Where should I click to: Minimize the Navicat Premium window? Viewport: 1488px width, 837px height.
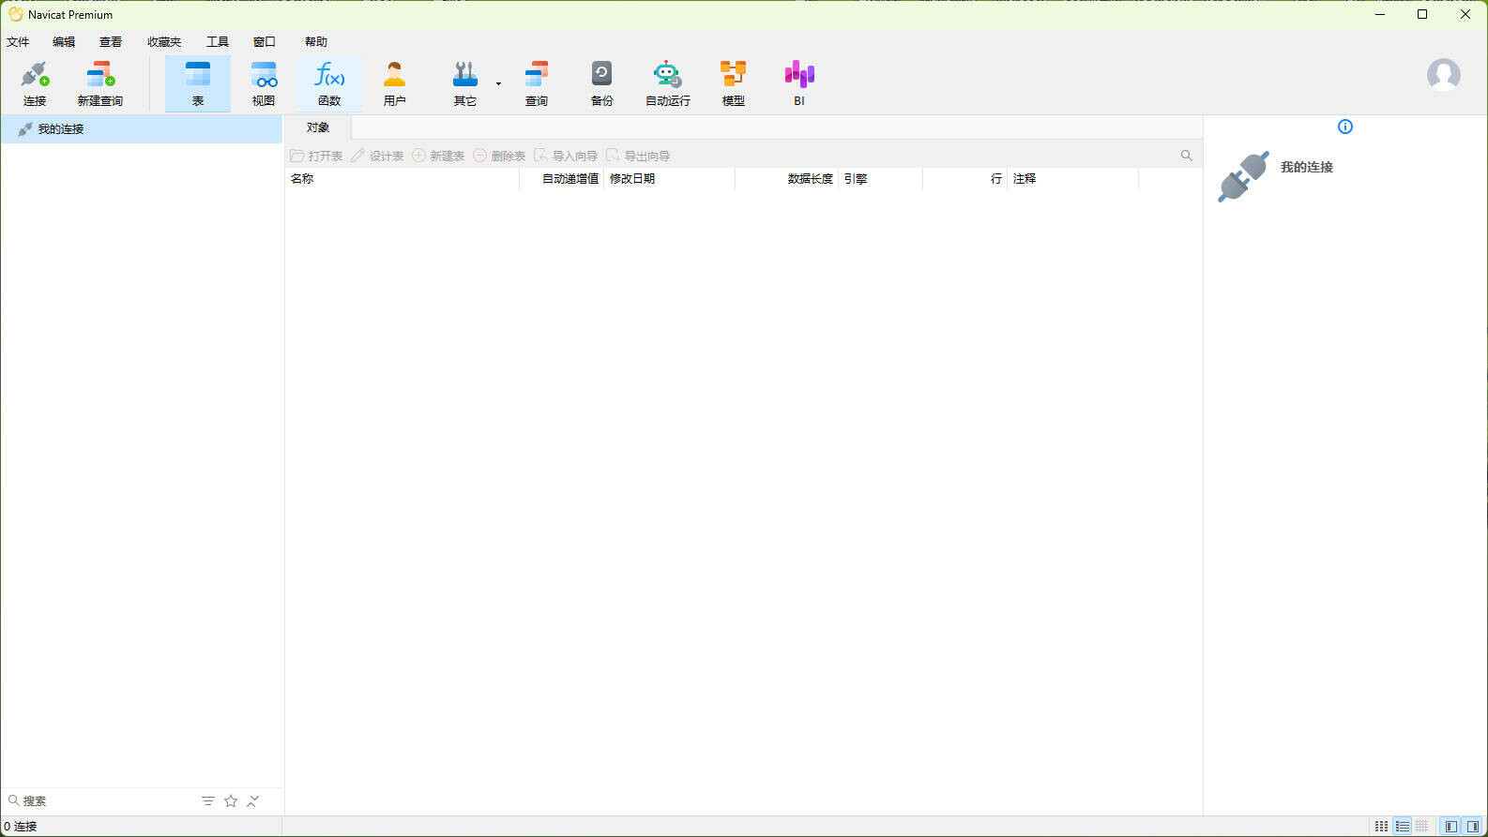point(1380,14)
